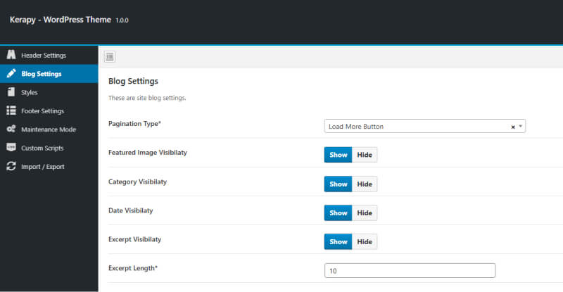Click the Maintenance Mode gears icon

[11, 129]
